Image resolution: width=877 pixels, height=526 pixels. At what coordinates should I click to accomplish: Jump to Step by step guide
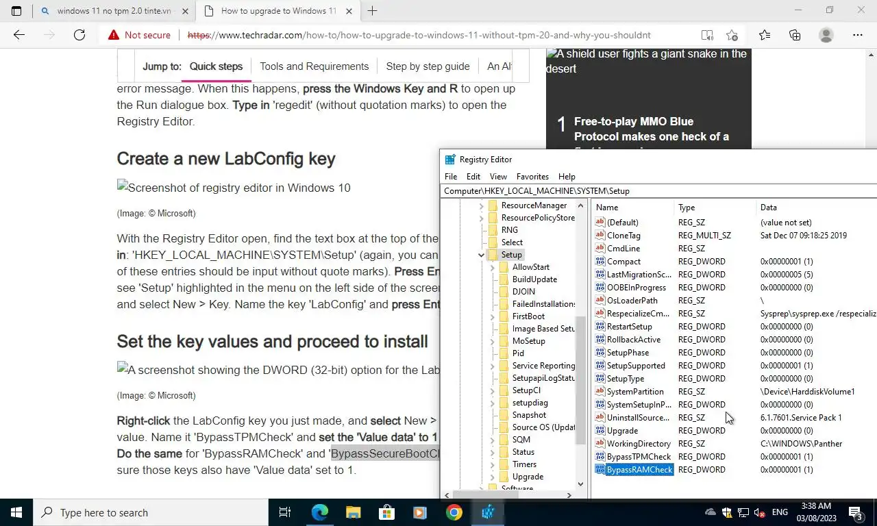[x=428, y=66]
